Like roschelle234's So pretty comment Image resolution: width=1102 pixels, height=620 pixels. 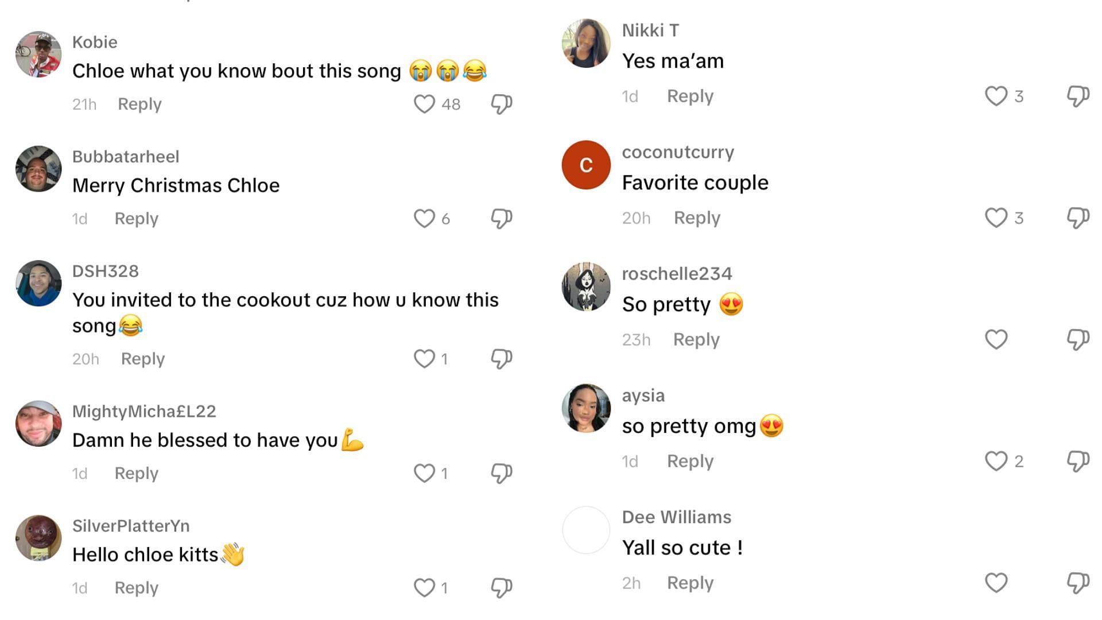coord(996,337)
